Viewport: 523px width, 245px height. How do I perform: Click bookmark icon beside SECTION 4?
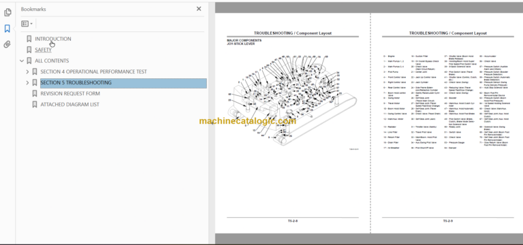(x=35, y=71)
